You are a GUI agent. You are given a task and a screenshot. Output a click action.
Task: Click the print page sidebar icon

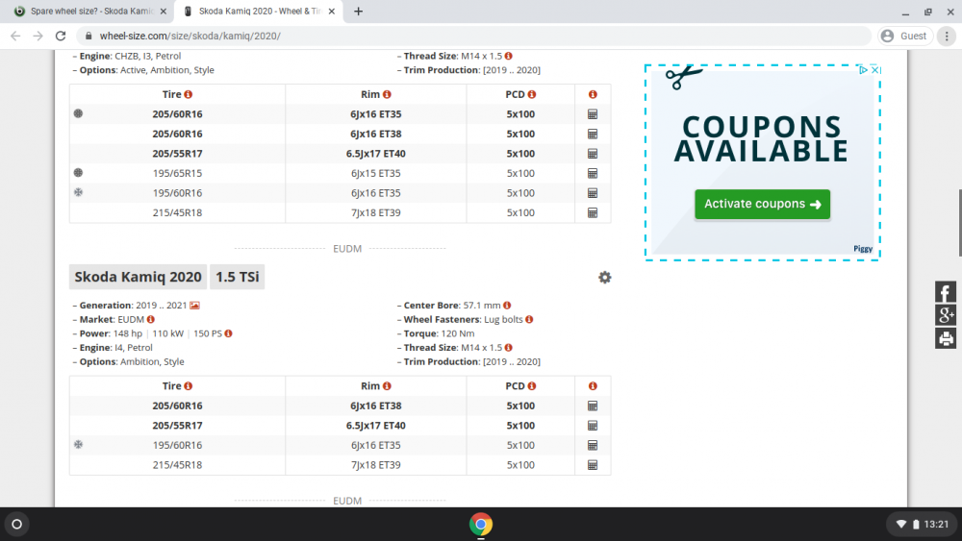tap(946, 338)
